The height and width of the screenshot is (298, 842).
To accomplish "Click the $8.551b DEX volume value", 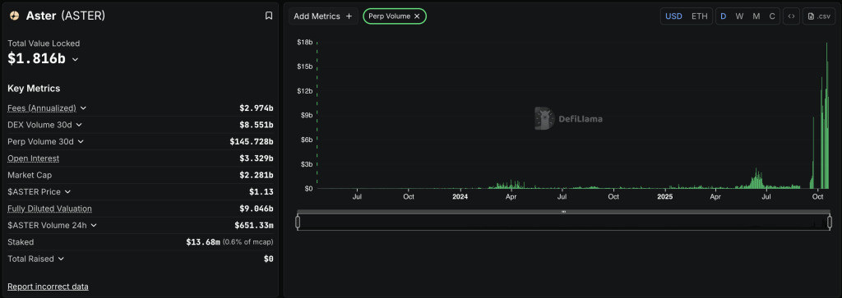I will pos(257,125).
